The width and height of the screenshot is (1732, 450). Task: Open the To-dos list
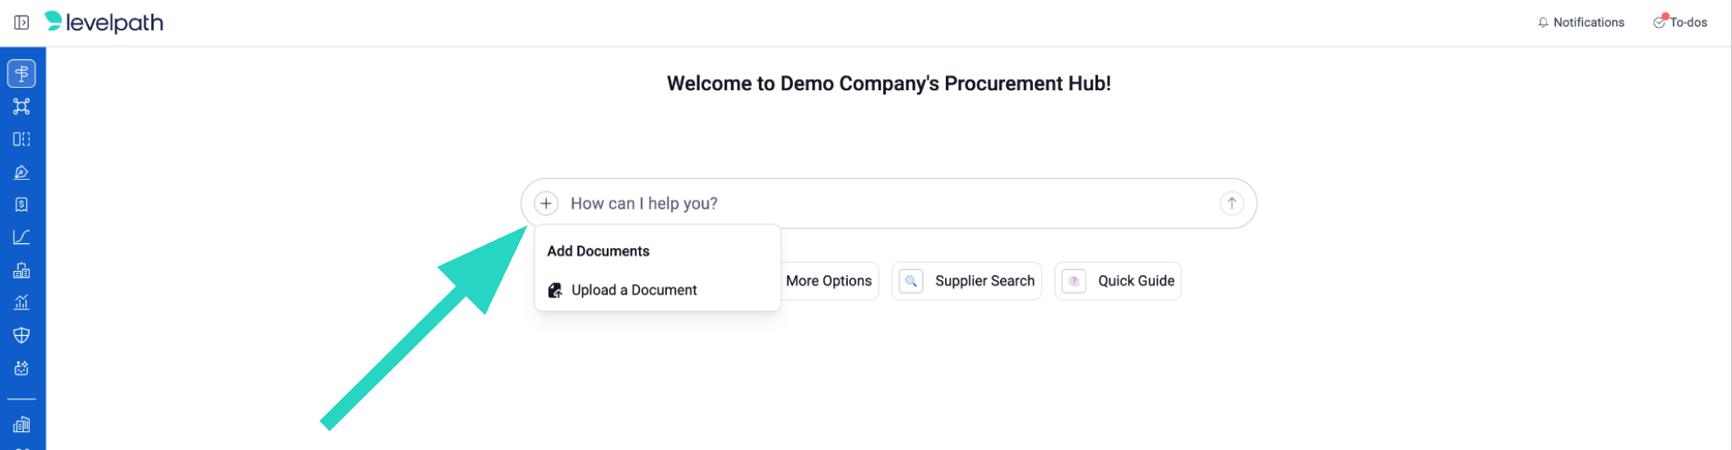(1680, 22)
